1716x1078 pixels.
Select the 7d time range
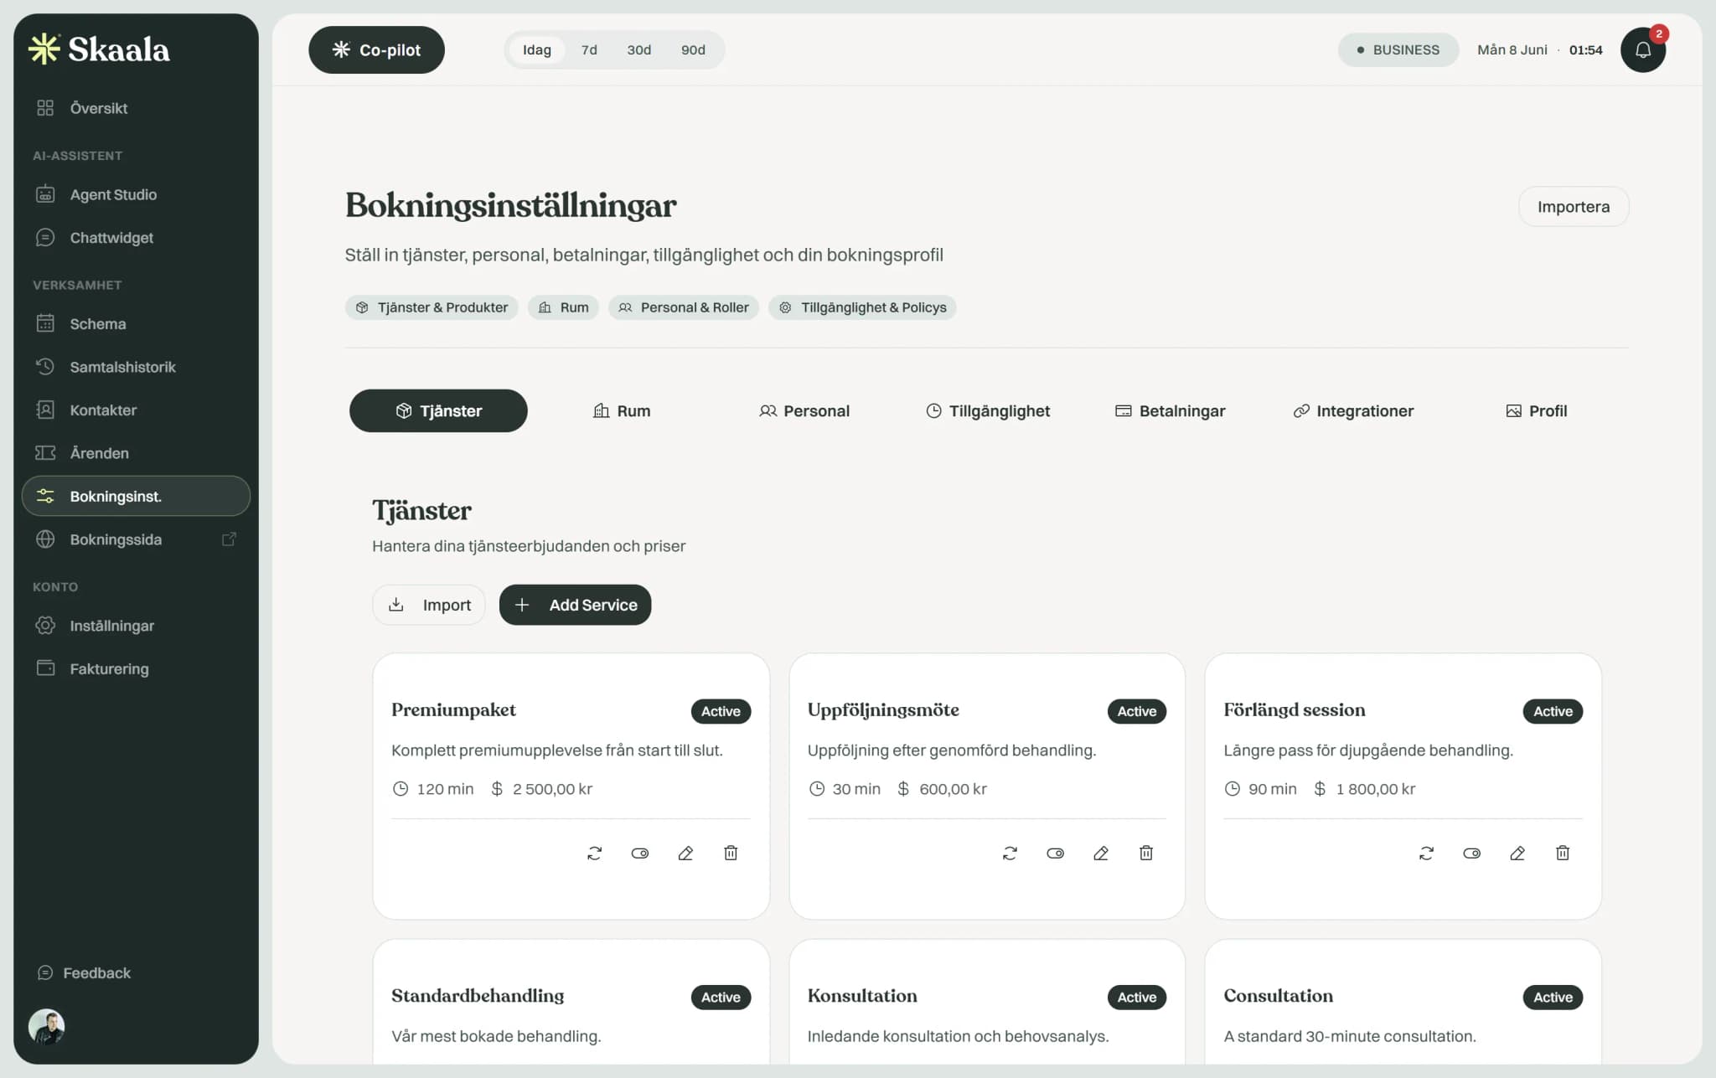tap(589, 50)
